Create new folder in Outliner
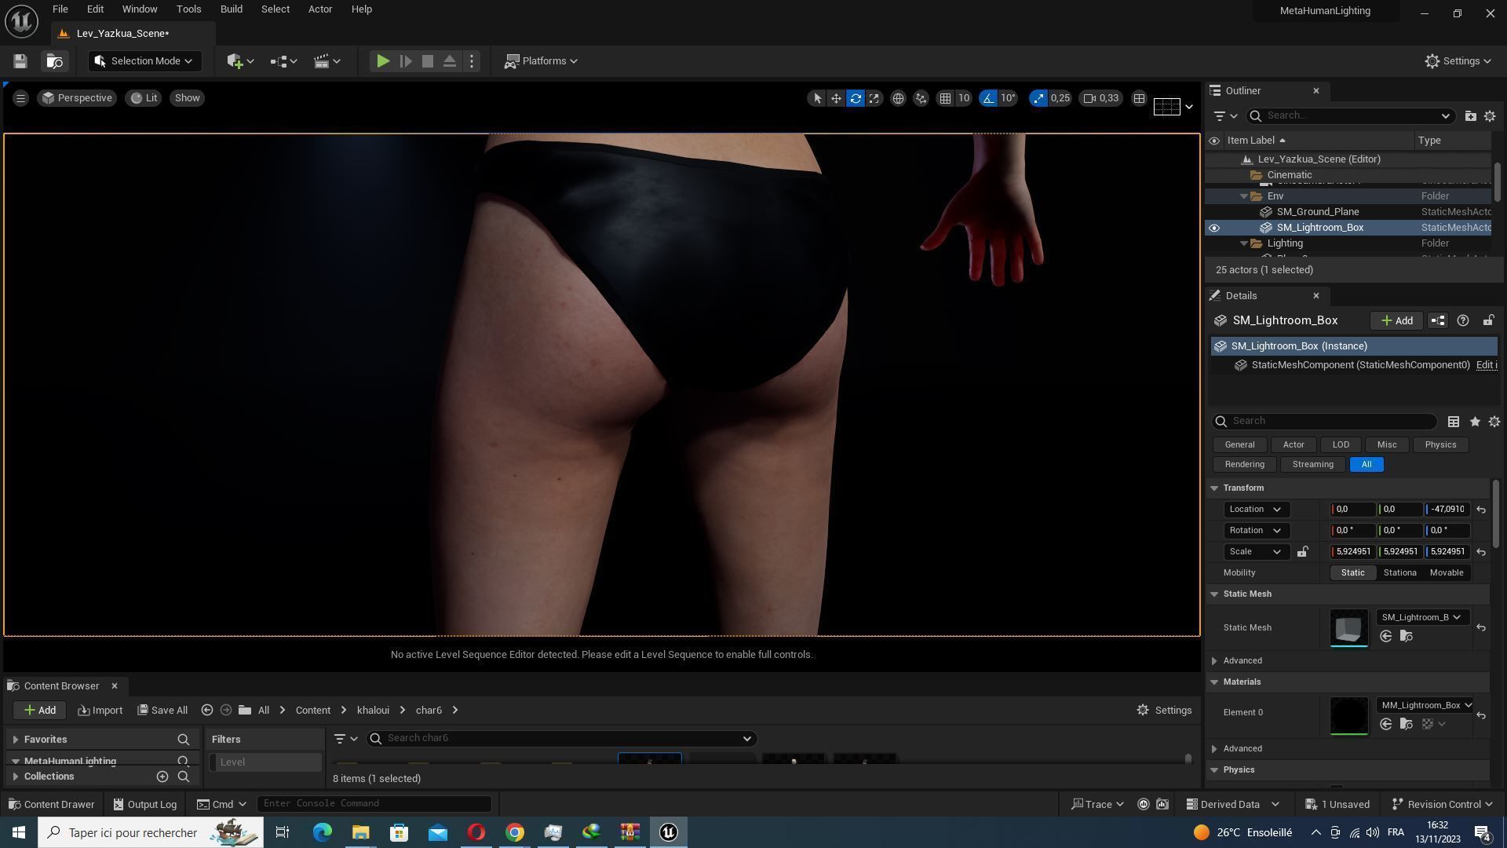The image size is (1507, 848). [1470, 116]
